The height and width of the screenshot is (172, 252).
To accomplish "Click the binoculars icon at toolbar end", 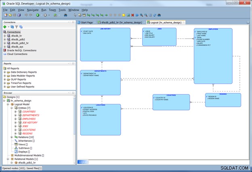I will (x=159, y=15).
